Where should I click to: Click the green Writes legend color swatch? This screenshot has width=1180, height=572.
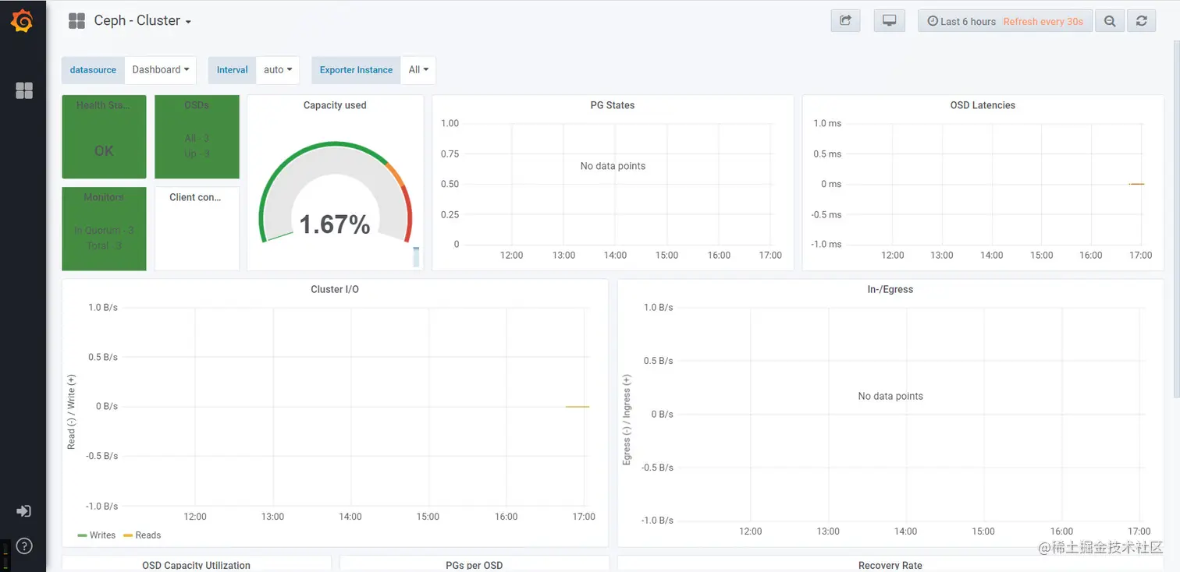(82, 535)
